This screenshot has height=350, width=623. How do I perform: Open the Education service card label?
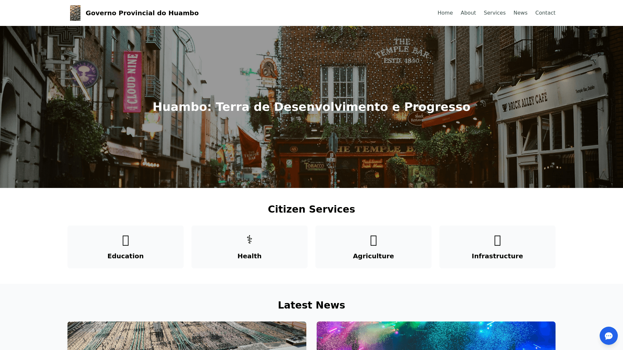[126, 256]
